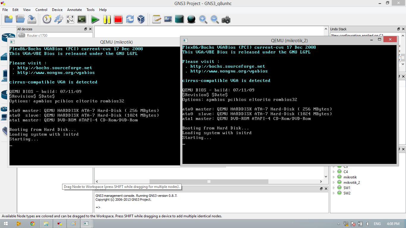Suspend all devices with yellow pause
406x228 pixels.
(107, 19)
